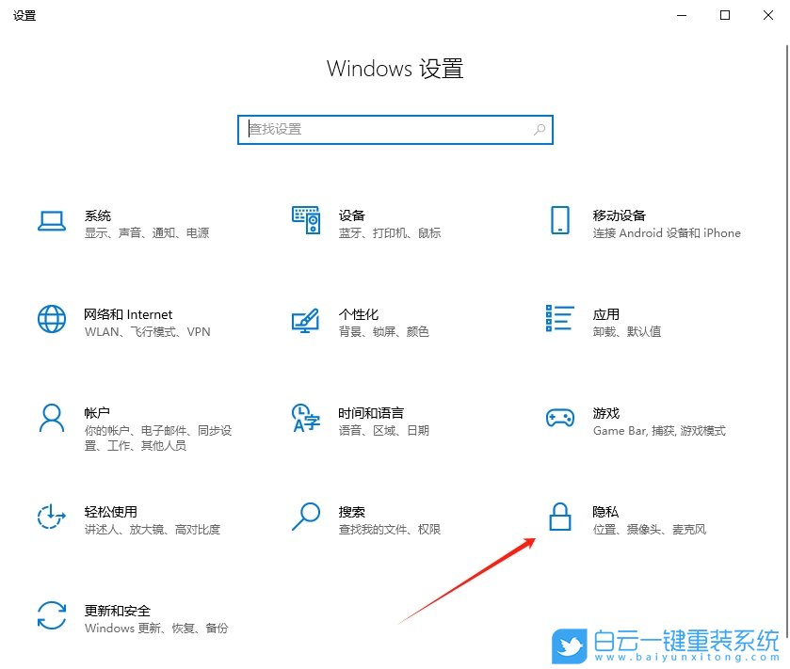Click the 查找设置 search box
This screenshot has width=790, height=669.
coord(395,129)
